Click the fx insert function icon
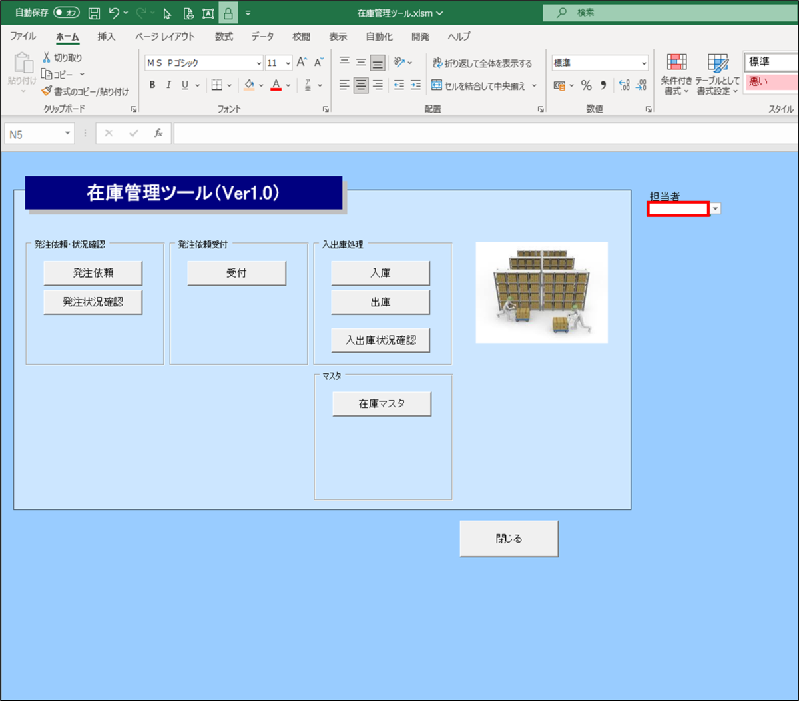The image size is (799, 701). pos(158,134)
